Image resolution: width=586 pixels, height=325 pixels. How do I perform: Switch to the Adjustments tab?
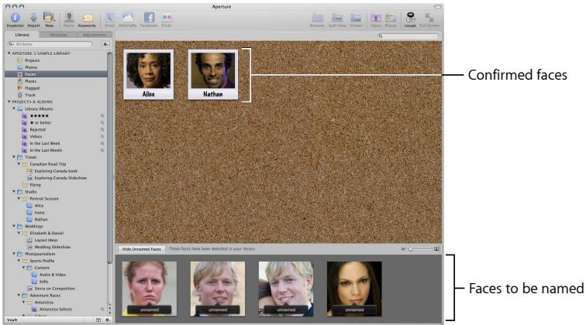[x=95, y=35]
